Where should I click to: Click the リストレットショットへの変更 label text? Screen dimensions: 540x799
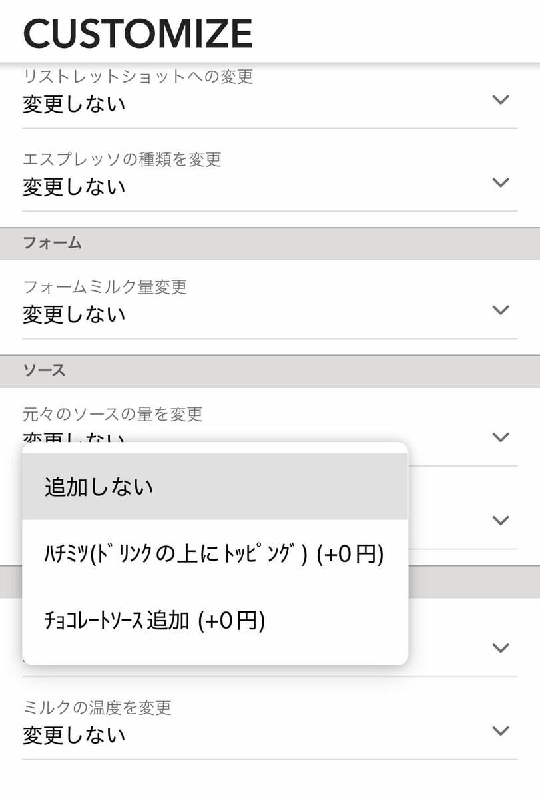pyautogui.click(x=138, y=77)
